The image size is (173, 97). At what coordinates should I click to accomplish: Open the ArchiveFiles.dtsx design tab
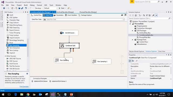(x=65, y=12)
